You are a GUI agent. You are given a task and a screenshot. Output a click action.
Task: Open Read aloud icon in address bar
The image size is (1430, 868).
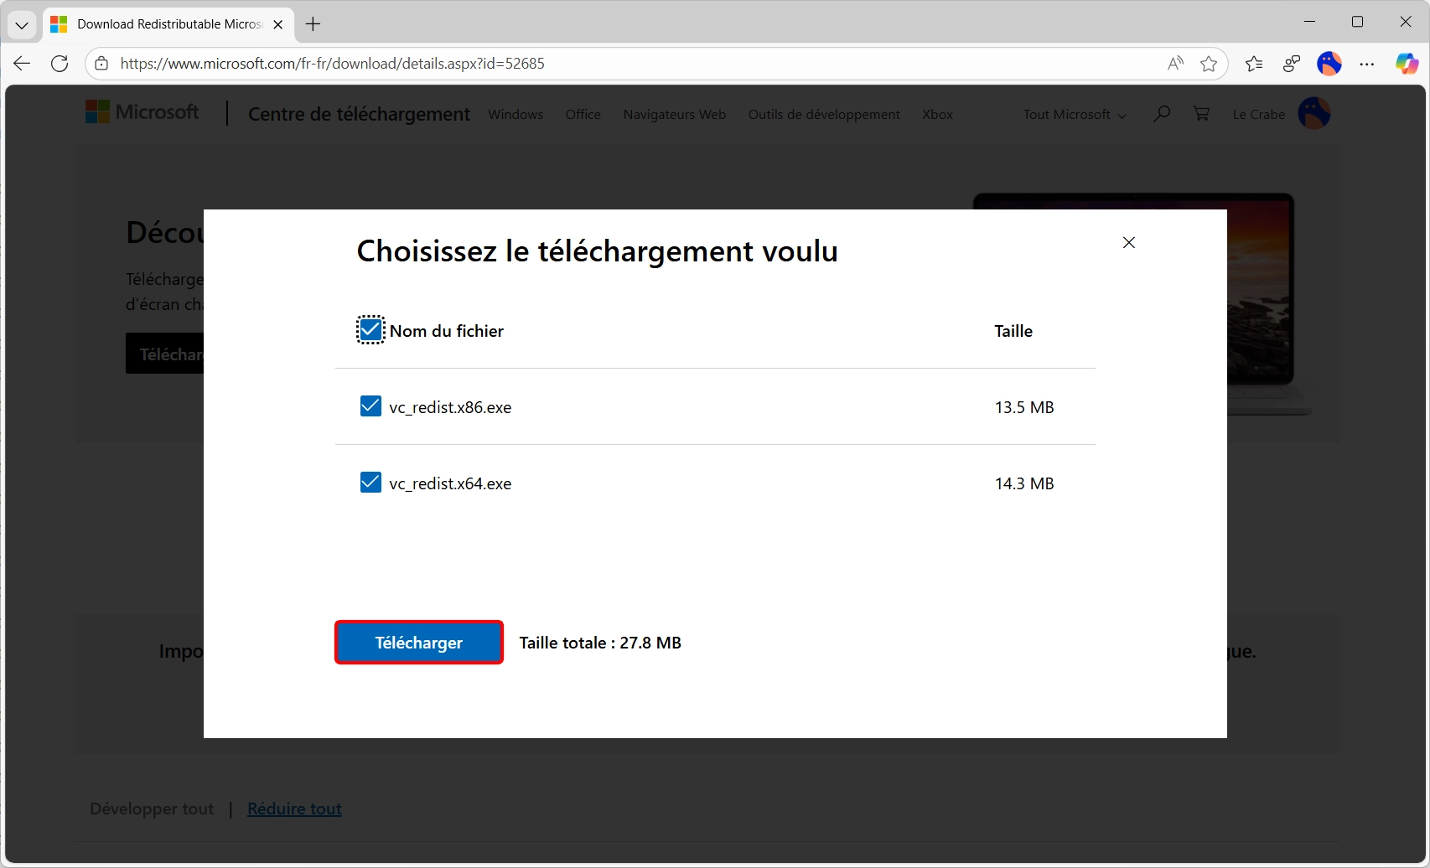pos(1175,64)
